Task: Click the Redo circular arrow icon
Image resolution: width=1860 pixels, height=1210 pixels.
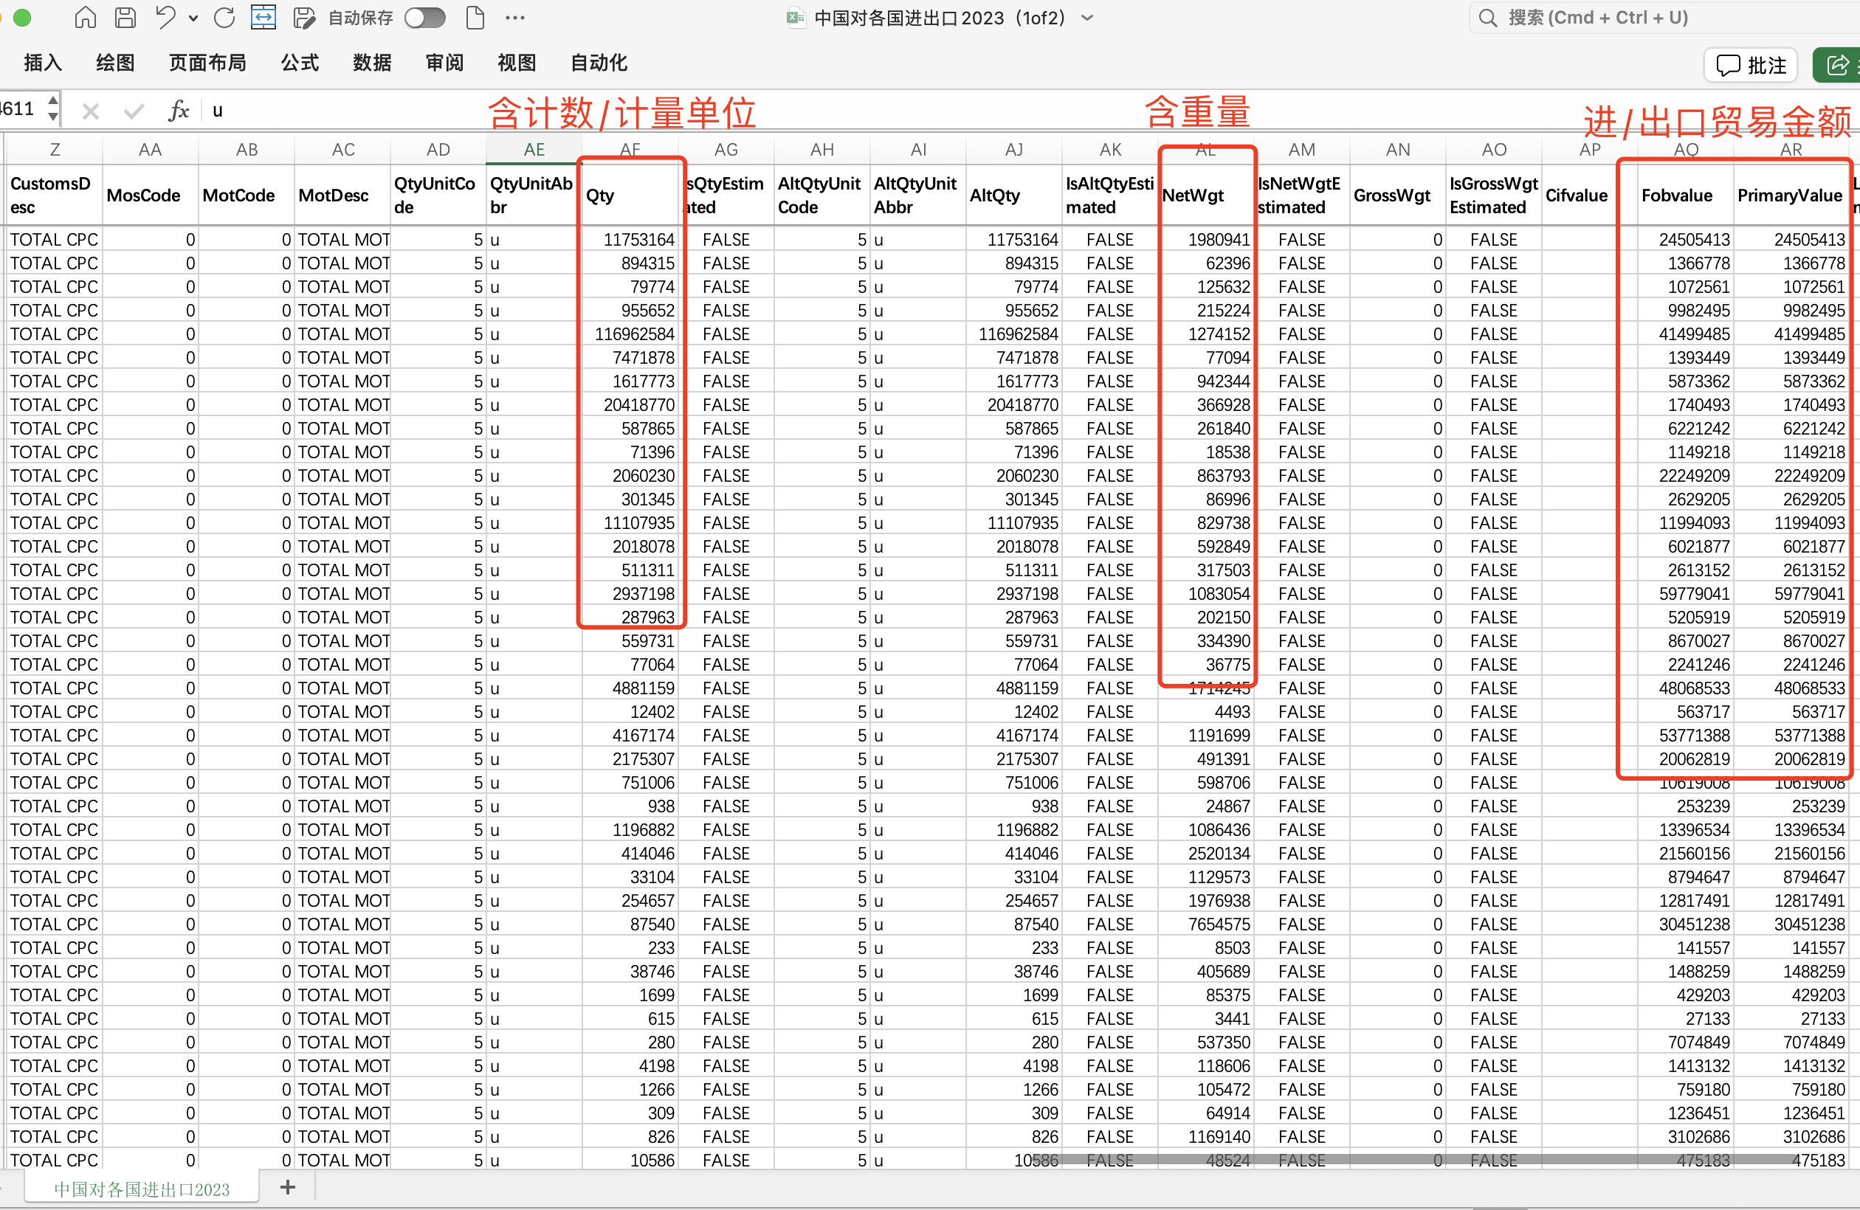Action: pos(224,17)
